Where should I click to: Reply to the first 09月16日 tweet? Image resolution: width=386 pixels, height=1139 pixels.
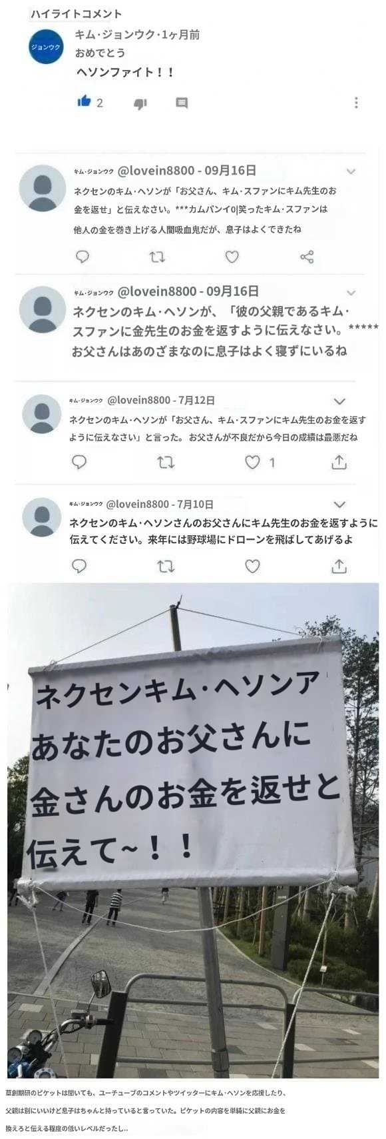tap(83, 257)
